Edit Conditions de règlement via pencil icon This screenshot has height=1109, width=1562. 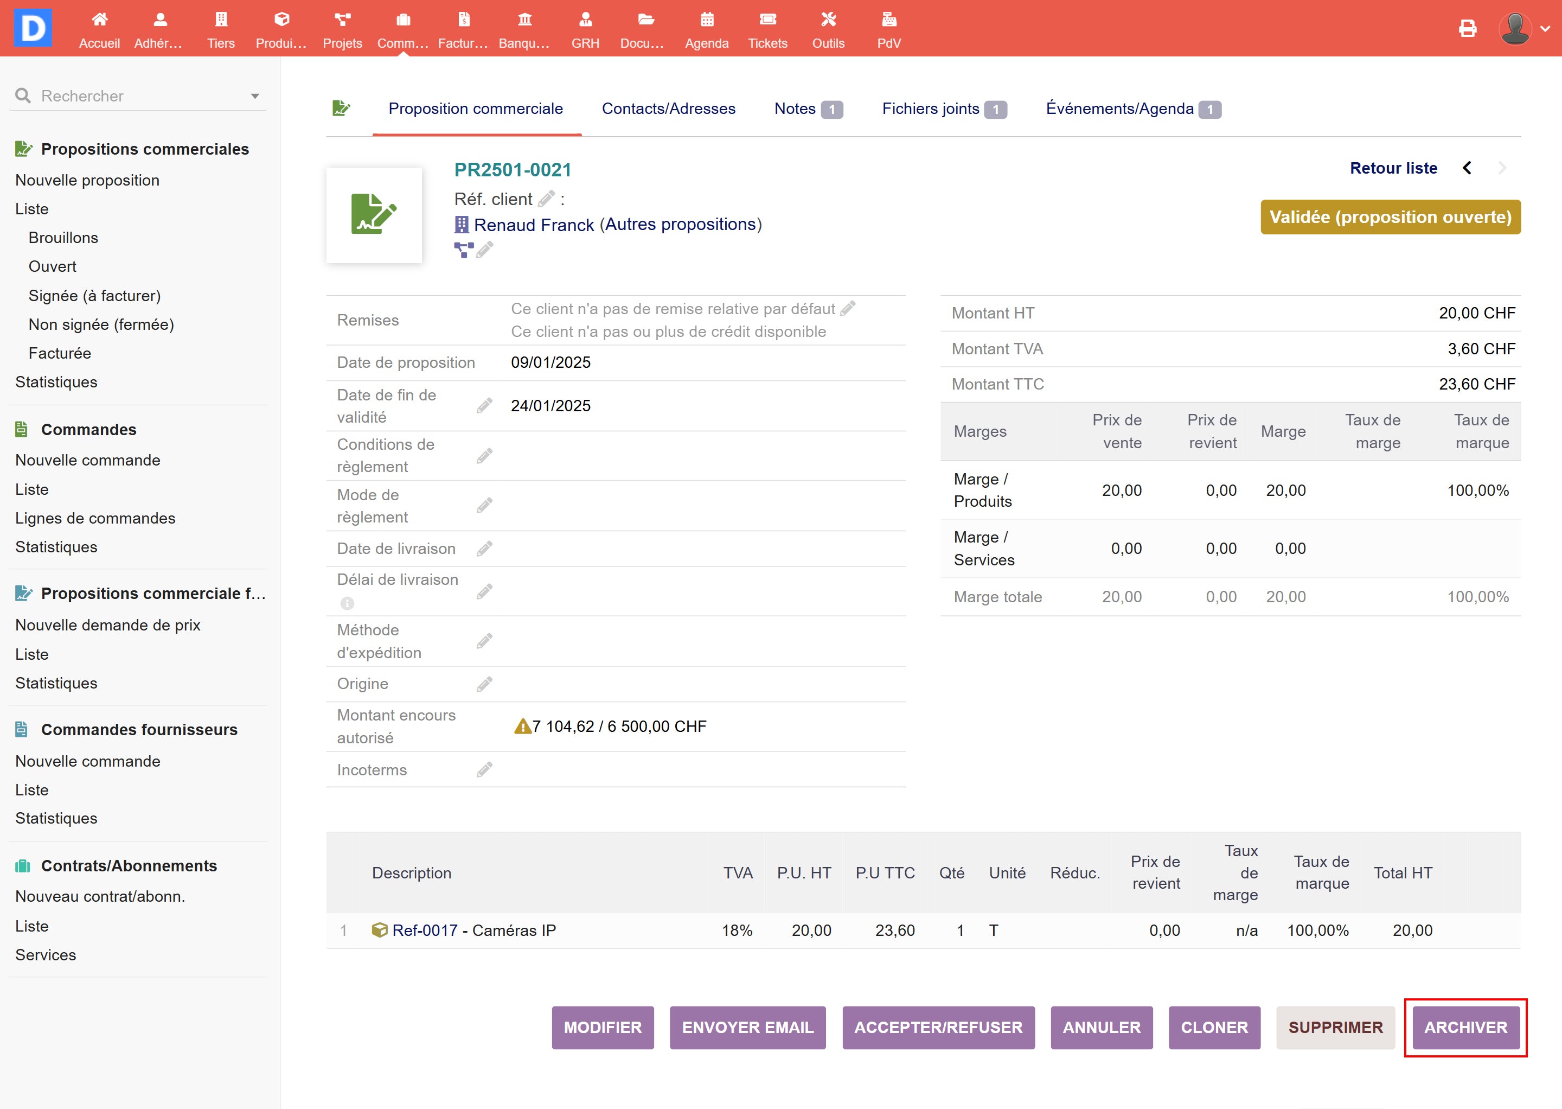[484, 456]
